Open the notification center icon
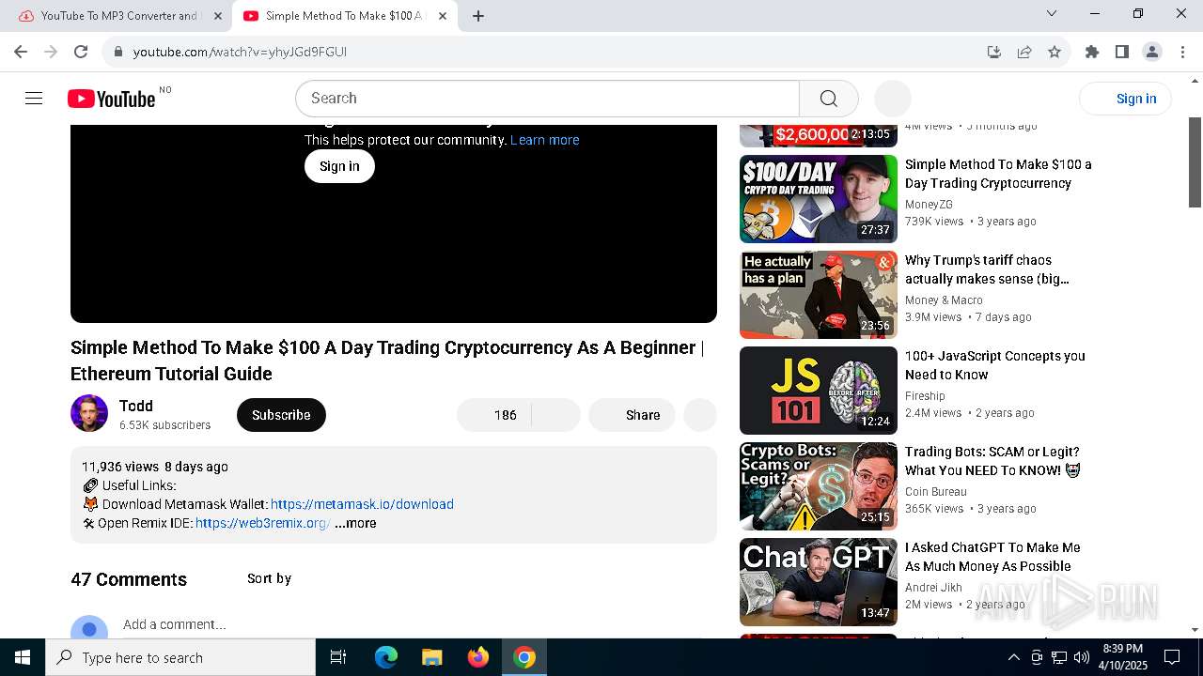Viewport: 1203px width, 676px height. pyautogui.click(x=1172, y=657)
